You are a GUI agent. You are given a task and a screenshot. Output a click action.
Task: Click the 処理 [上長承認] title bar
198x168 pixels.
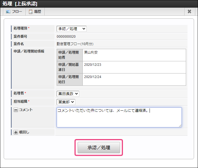click(20, 4)
